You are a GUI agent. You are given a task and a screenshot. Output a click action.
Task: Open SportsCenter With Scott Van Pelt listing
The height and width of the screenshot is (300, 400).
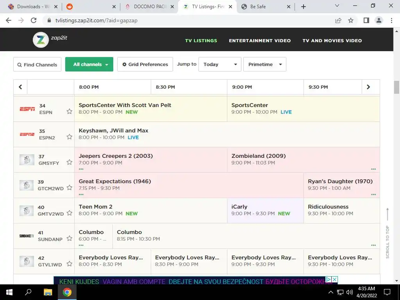click(x=150, y=109)
